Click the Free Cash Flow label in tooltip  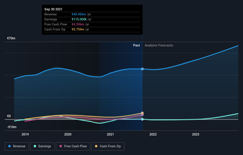click(56, 24)
